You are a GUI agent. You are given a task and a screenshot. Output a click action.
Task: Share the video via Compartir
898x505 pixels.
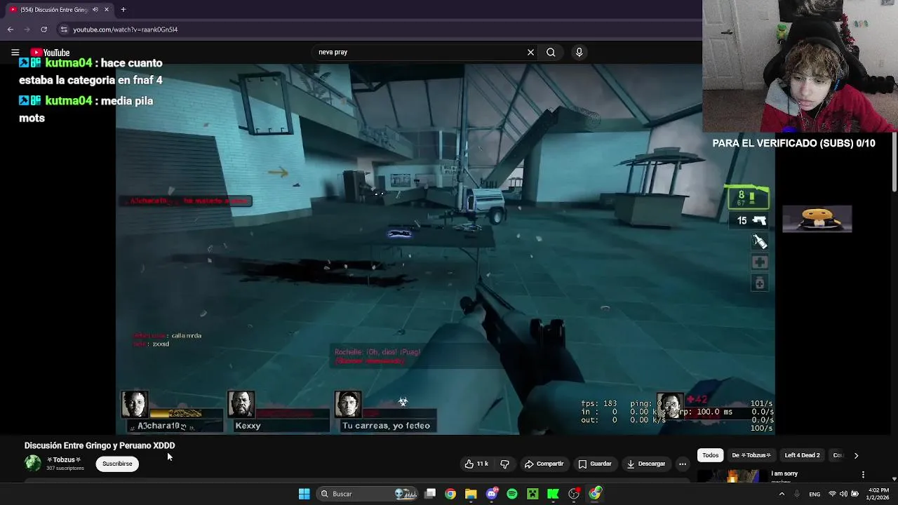[544, 464]
